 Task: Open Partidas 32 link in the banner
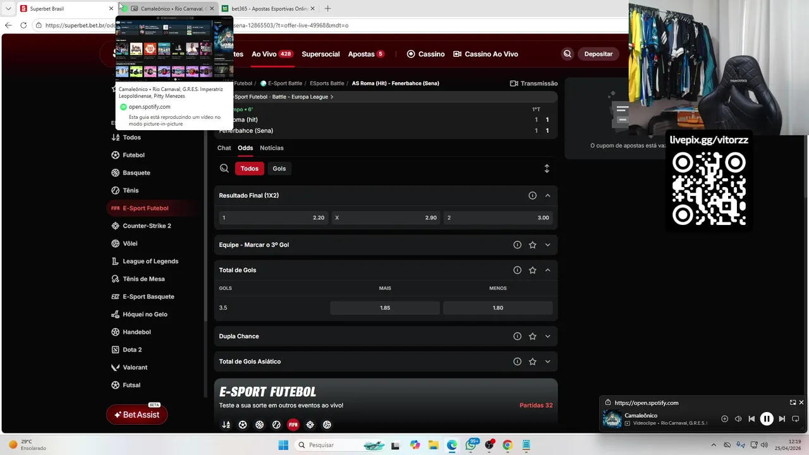(536, 406)
